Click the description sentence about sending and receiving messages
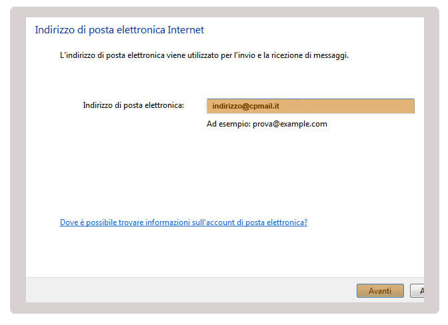Screen dimensions: 448x325 (204, 55)
